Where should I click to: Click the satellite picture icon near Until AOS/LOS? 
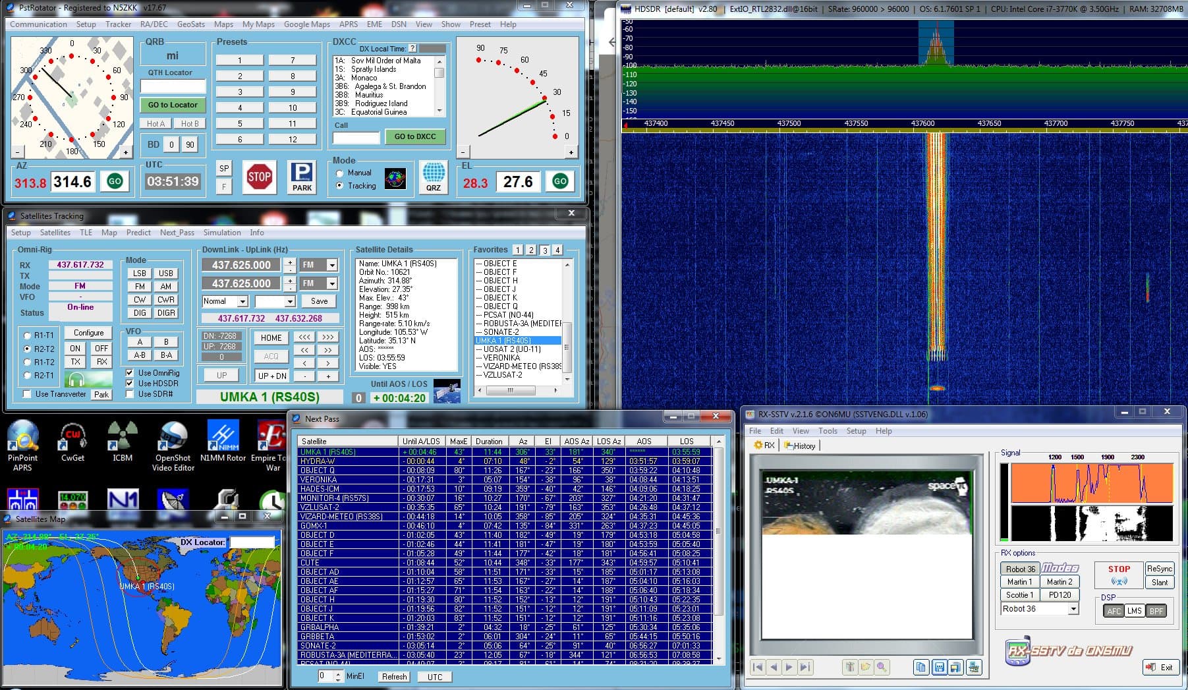click(x=447, y=391)
